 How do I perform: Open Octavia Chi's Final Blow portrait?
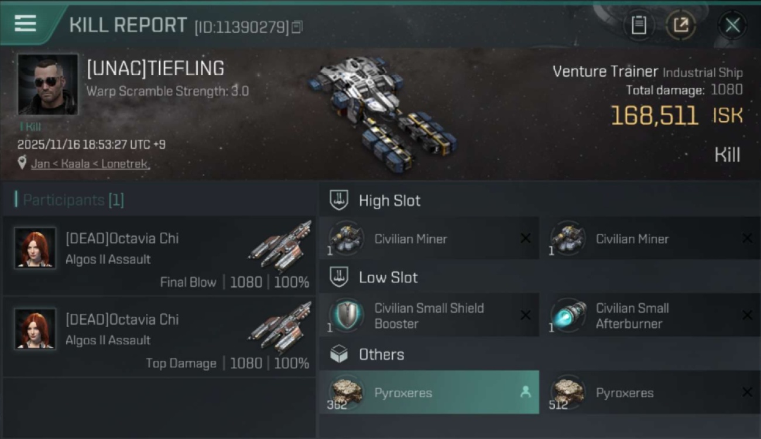35,248
